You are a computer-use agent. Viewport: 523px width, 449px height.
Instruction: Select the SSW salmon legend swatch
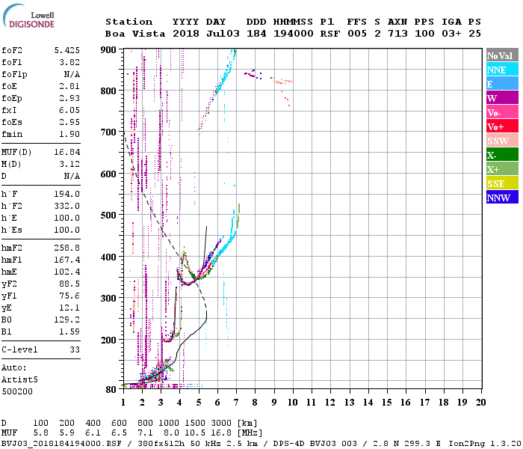click(x=502, y=141)
